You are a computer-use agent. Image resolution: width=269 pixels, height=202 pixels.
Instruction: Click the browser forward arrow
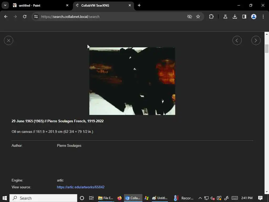click(x=15, y=17)
